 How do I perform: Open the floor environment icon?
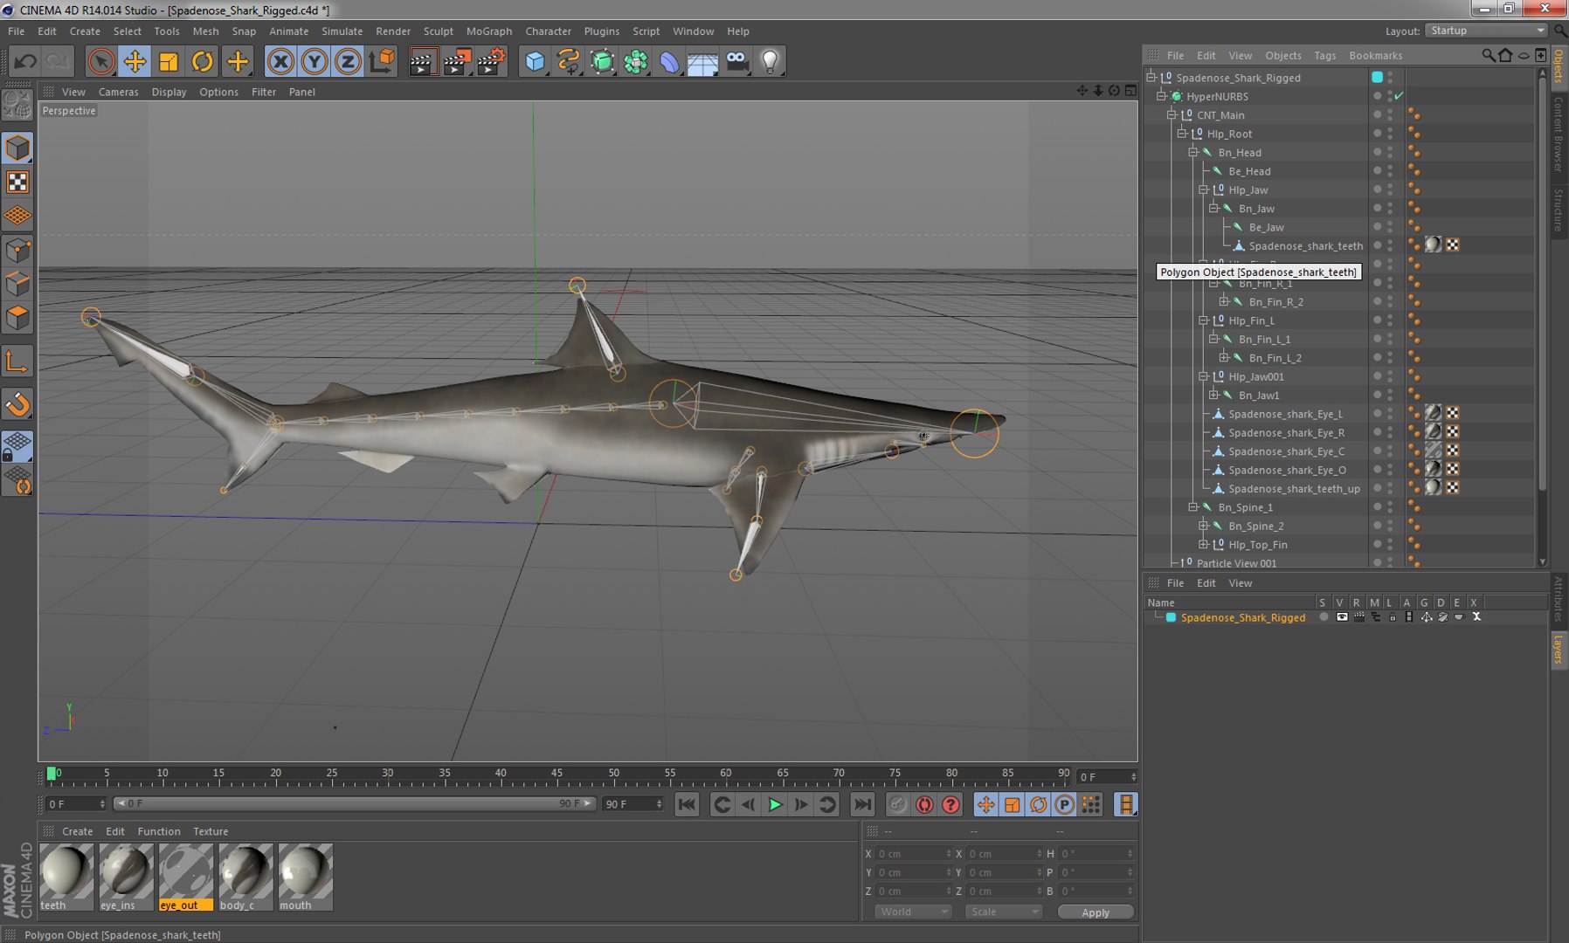click(702, 61)
